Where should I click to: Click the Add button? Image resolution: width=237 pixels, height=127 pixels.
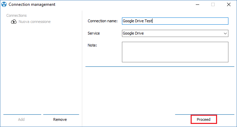[x=21, y=119]
